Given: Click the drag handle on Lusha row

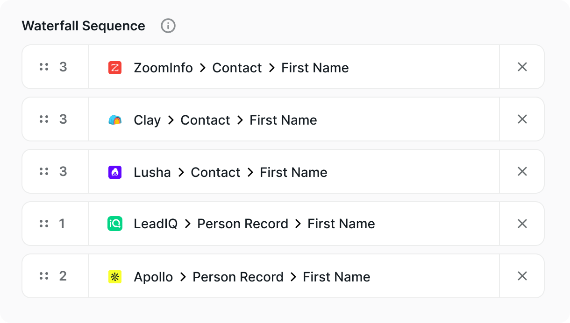Looking at the screenshot, I should click(44, 172).
